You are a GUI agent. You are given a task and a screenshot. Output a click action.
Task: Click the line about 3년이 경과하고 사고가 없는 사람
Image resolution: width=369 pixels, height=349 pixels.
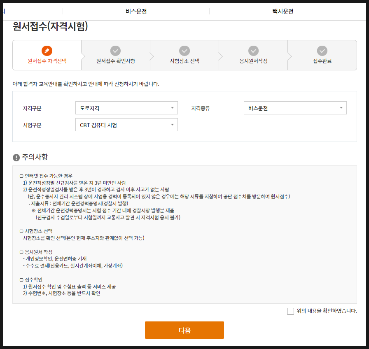point(96,190)
